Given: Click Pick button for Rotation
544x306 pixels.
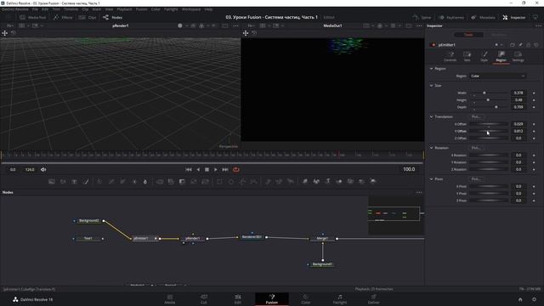Looking at the screenshot, I should tap(476, 148).
